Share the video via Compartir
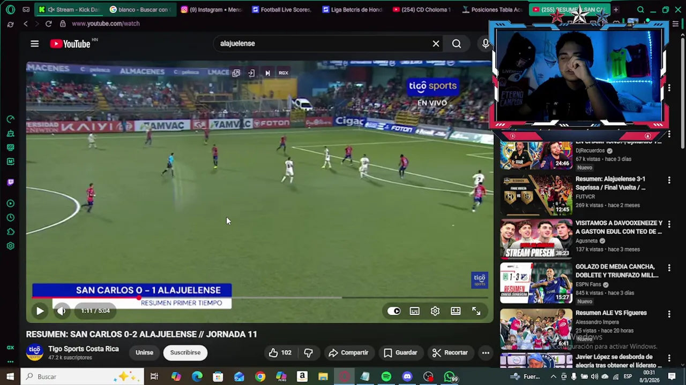This screenshot has width=686, height=385. [348, 352]
